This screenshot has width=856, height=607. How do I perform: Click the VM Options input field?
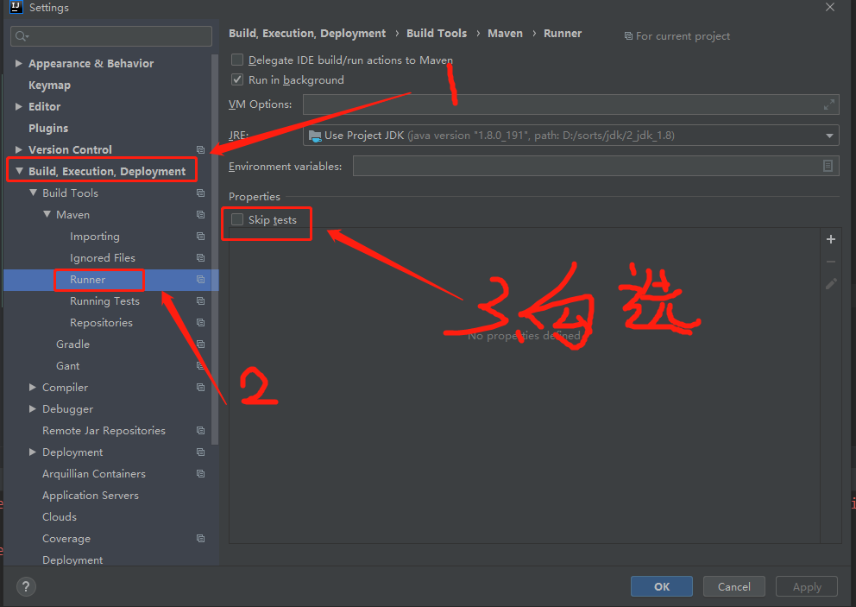pyautogui.click(x=570, y=104)
